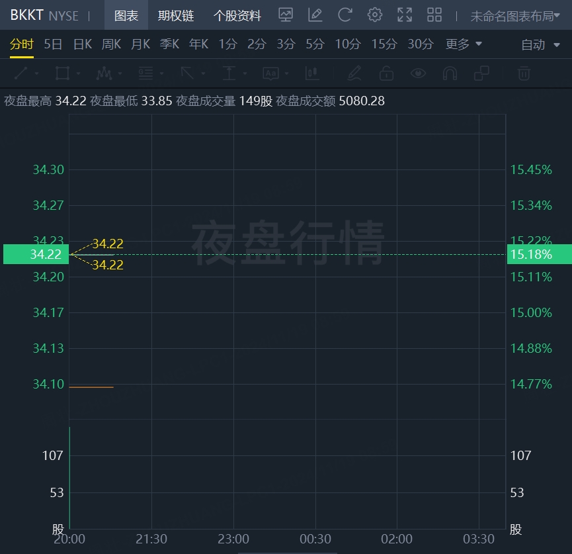Select the rectangle shape tool
Viewport: 572px width, 554px height.
pyautogui.click(x=62, y=73)
